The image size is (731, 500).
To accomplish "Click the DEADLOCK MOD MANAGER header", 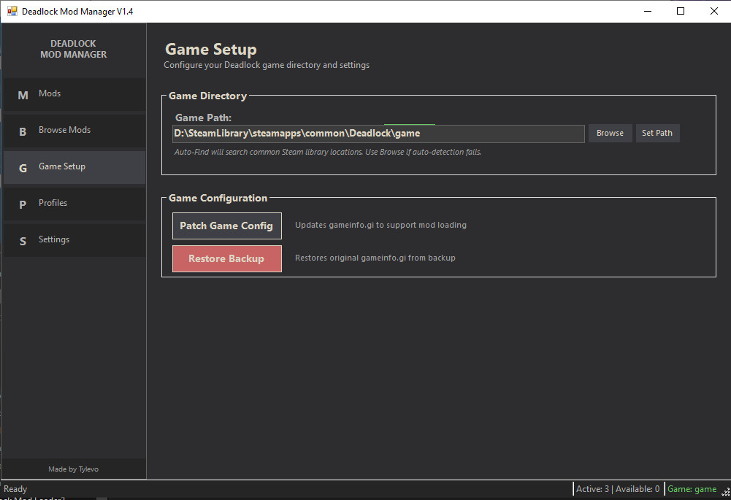I will click(73, 49).
